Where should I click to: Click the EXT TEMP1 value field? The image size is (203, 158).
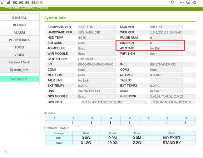[x=97, y=86]
